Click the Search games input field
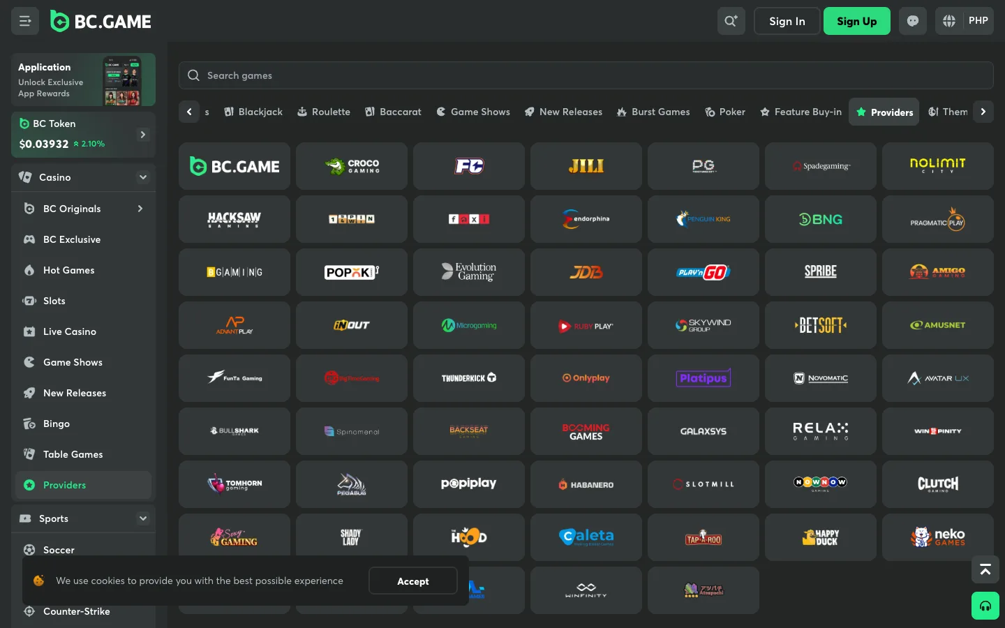 586,75
